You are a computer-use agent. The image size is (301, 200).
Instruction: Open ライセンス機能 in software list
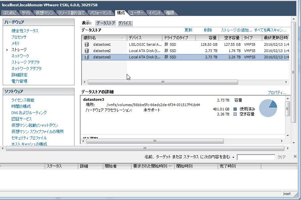click(23, 100)
